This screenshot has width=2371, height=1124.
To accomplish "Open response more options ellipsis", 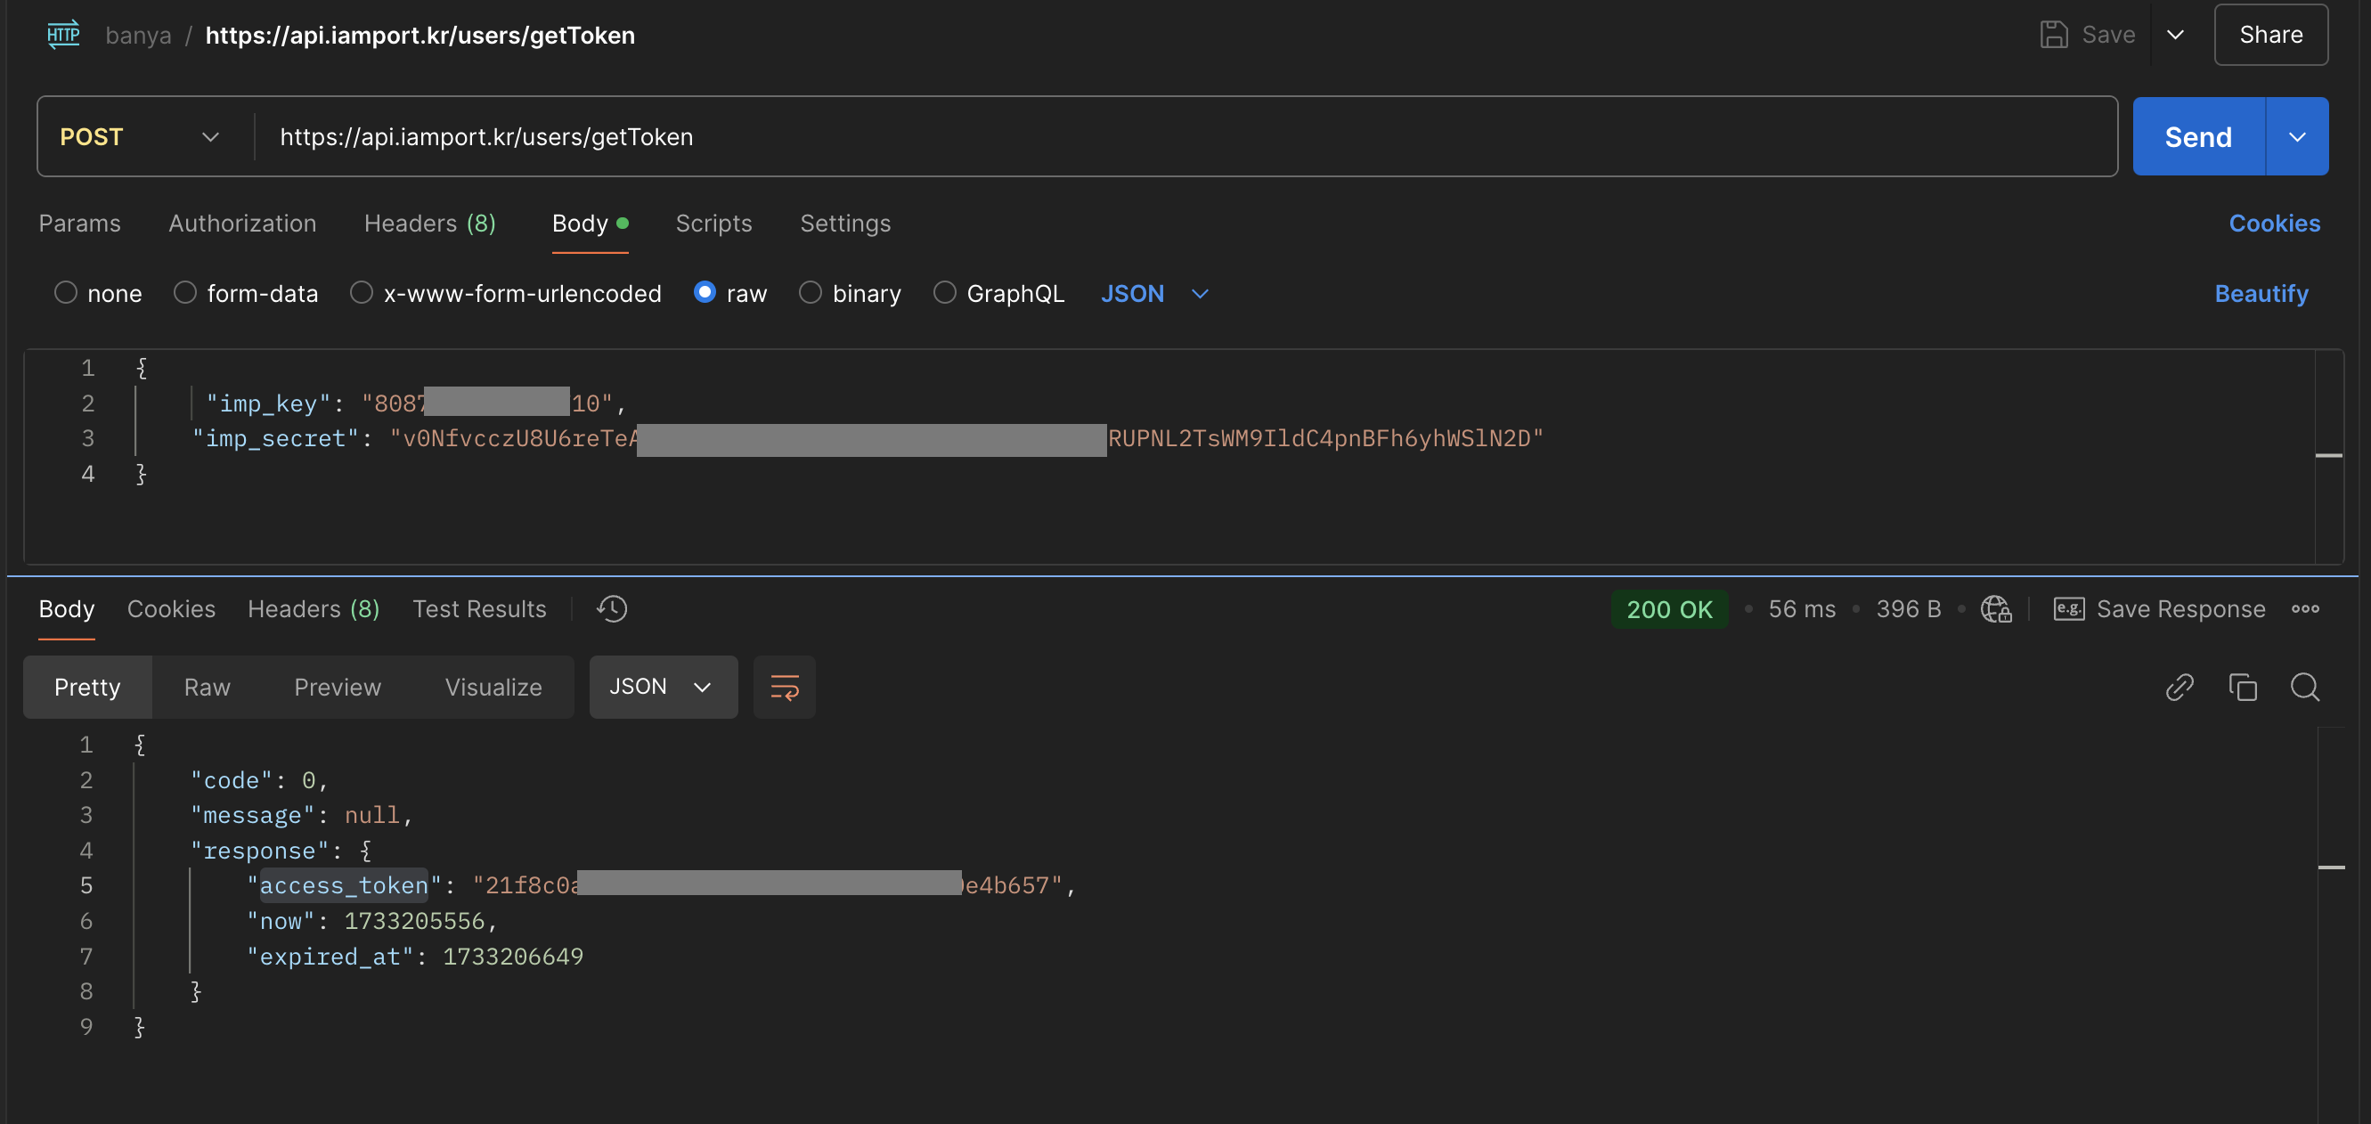I will pyautogui.click(x=2305, y=608).
